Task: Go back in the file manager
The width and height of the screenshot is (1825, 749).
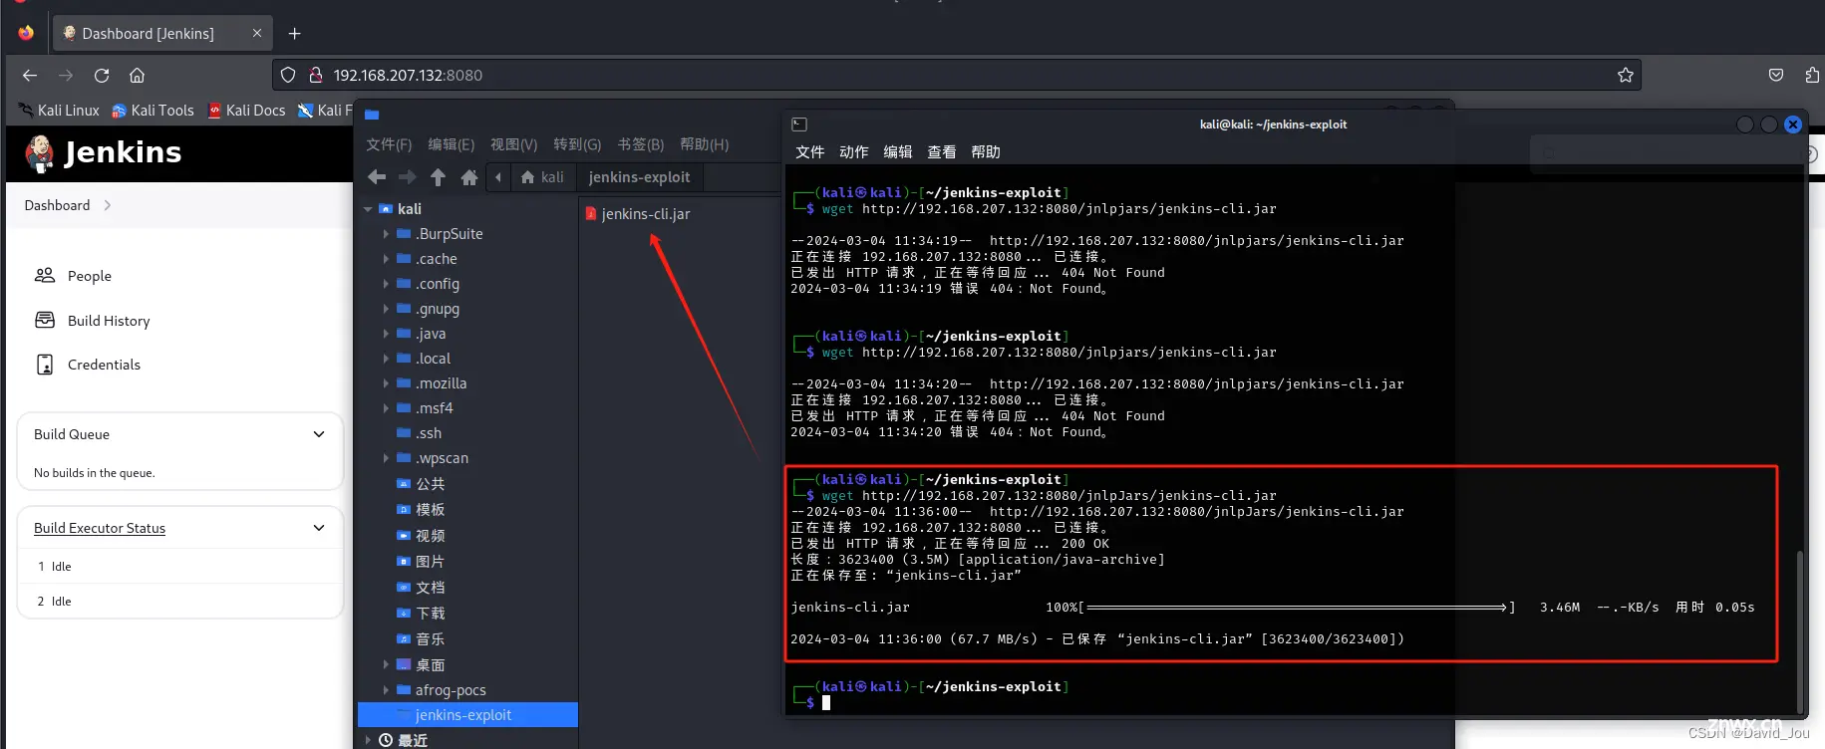Action: click(377, 177)
